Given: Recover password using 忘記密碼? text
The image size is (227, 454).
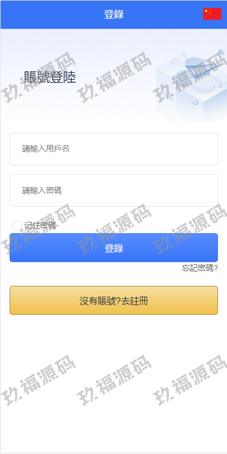Looking at the screenshot, I should pos(199,268).
